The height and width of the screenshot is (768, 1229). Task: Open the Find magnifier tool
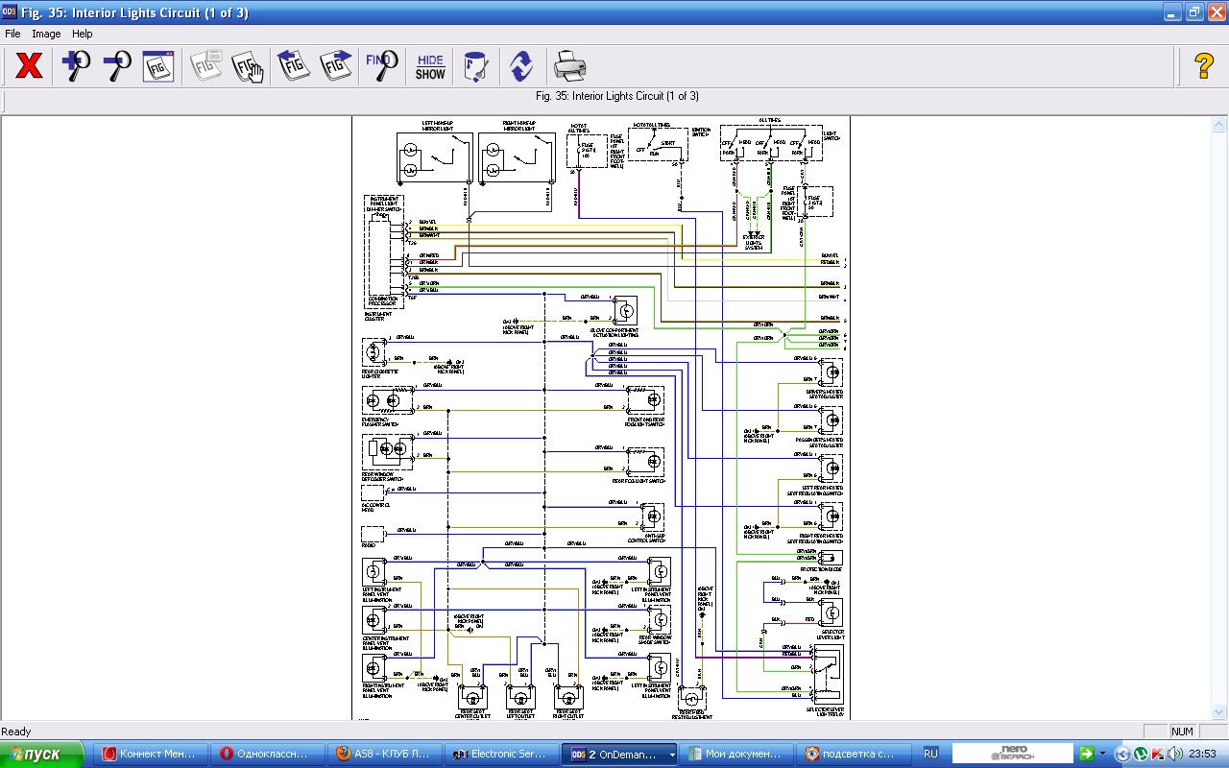tap(381, 66)
